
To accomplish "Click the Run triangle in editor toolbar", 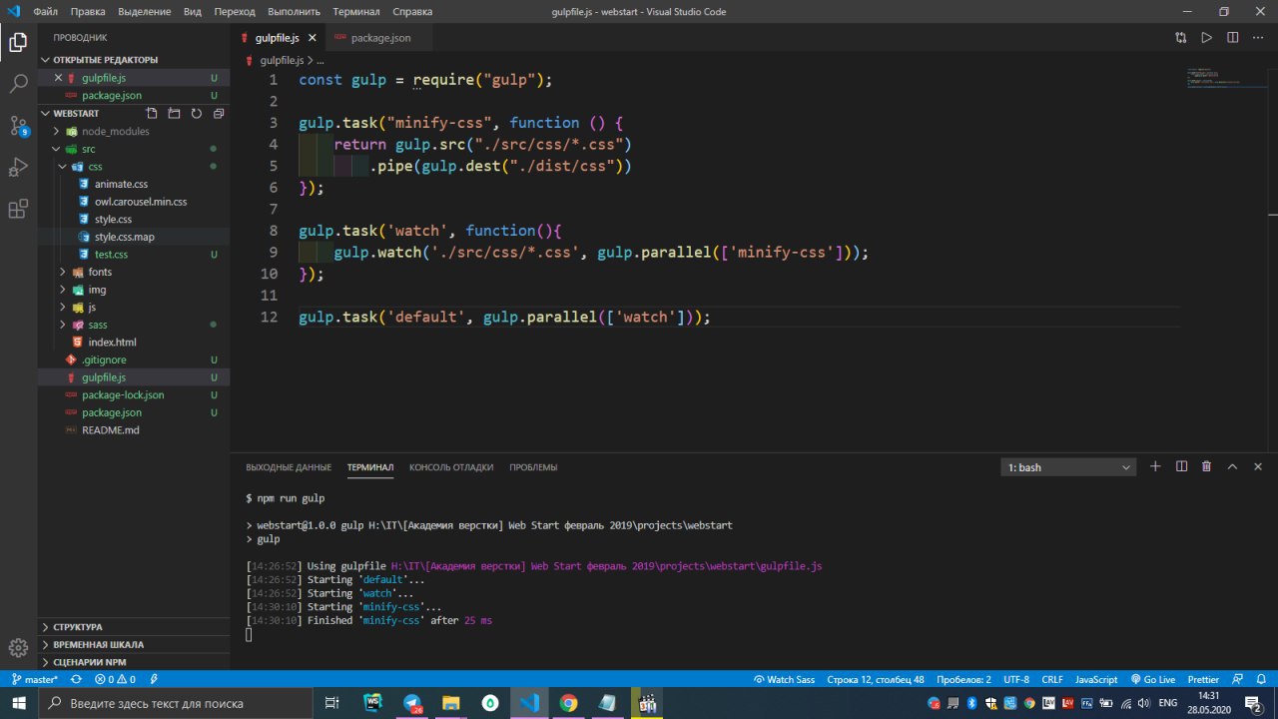I will tap(1206, 38).
